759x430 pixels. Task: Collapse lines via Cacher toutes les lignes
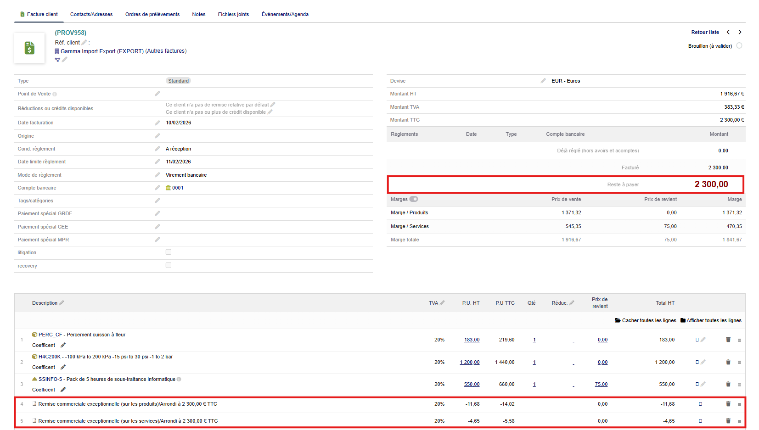[x=646, y=320]
